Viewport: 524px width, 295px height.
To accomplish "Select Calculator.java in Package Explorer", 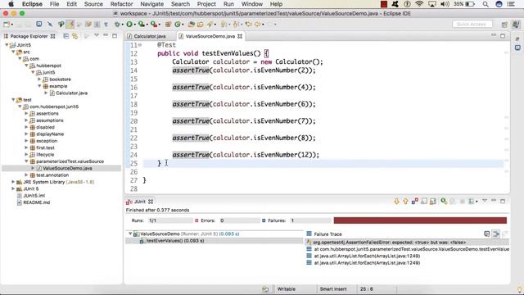I will point(71,93).
